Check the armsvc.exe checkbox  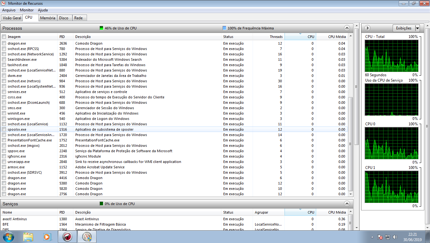click(x=4, y=167)
